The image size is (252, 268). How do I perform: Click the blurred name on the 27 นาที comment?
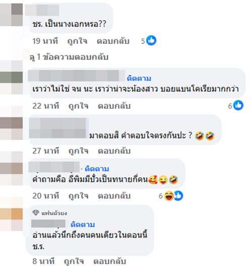point(57,128)
